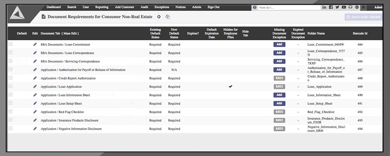Click the Save Sort Order button
This screenshot has width=390, height=156.
[363, 17]
